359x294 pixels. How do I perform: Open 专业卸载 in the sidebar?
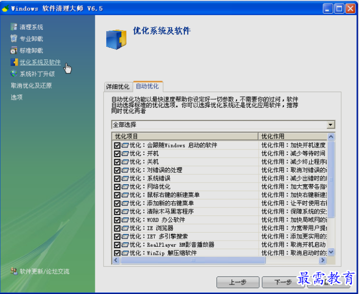tap(31, 39)
